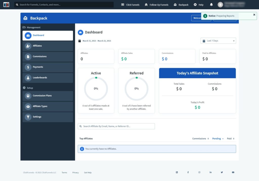259x181 pixels.
Task: Close the Preparing Reports notice
Action: 254,15
